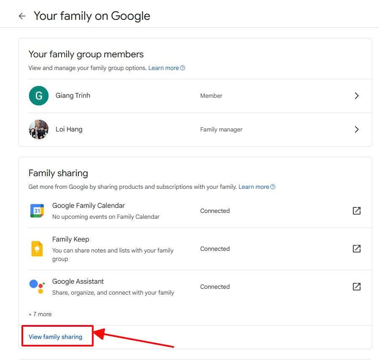The image size is (379, 360).
Task: Click help icon next to family group Learn more
Action: tap(183, 68)
